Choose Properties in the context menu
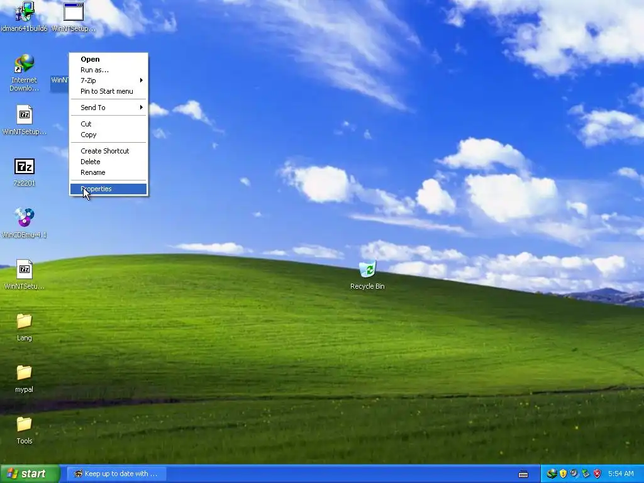Viewport: 644px width, 483px height. coord(108,189)
